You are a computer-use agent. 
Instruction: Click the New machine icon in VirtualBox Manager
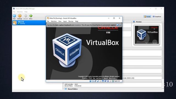[14, 16]
